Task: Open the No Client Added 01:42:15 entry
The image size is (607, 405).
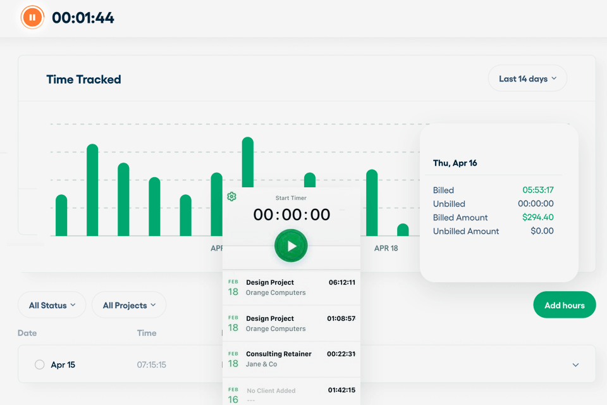Action: (x=291, y=392)
